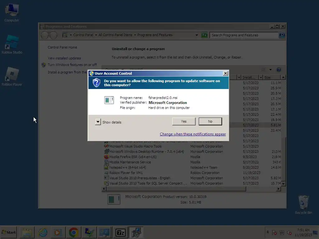Select the Roblox Studio desktop shortcut
Image resolution: width=319 pixels, height=239 pixels.
point(12,44)
